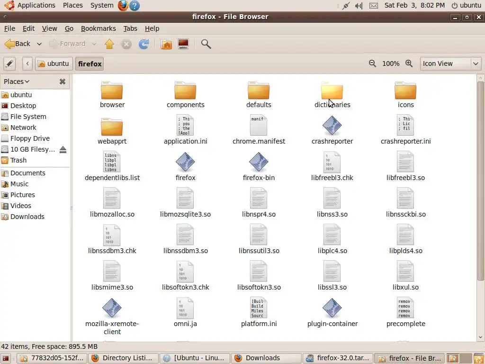Screen dimensions: 485x364
Task: Open the Help menu
Action: pos(152,28)
